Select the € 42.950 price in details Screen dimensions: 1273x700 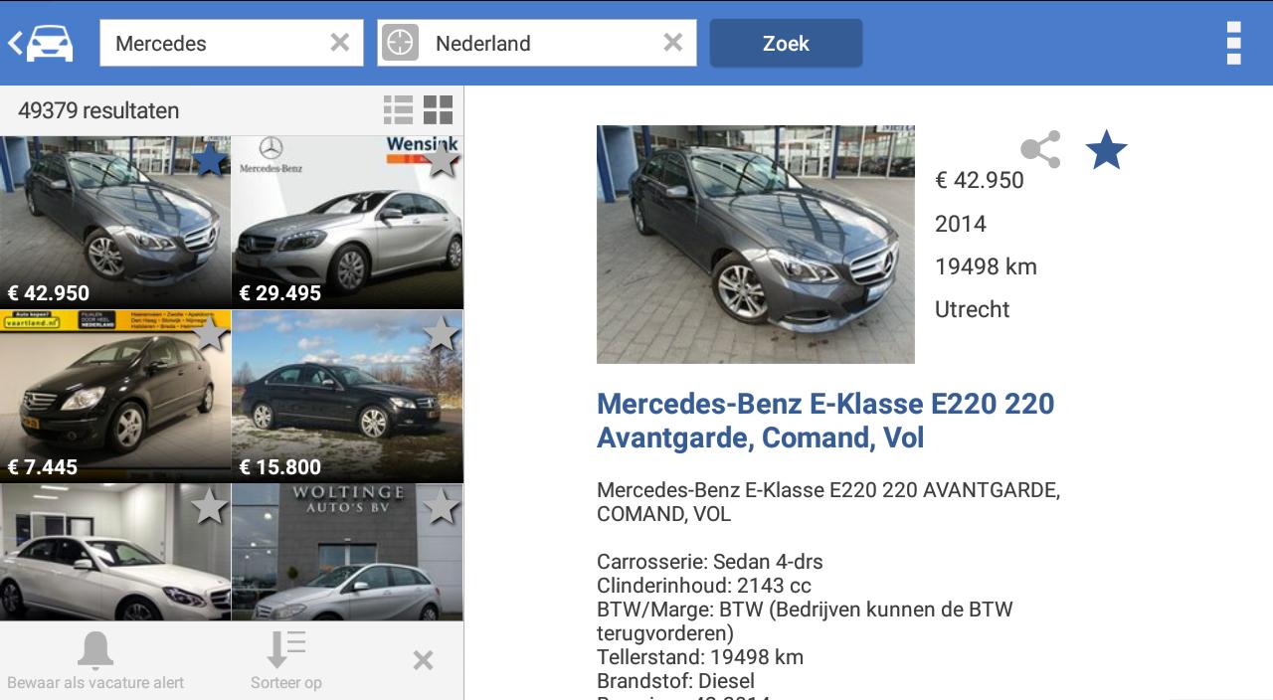[980, 180]
